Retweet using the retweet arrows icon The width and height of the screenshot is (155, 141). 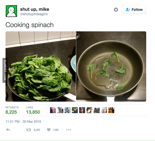[x=29, y=130]
